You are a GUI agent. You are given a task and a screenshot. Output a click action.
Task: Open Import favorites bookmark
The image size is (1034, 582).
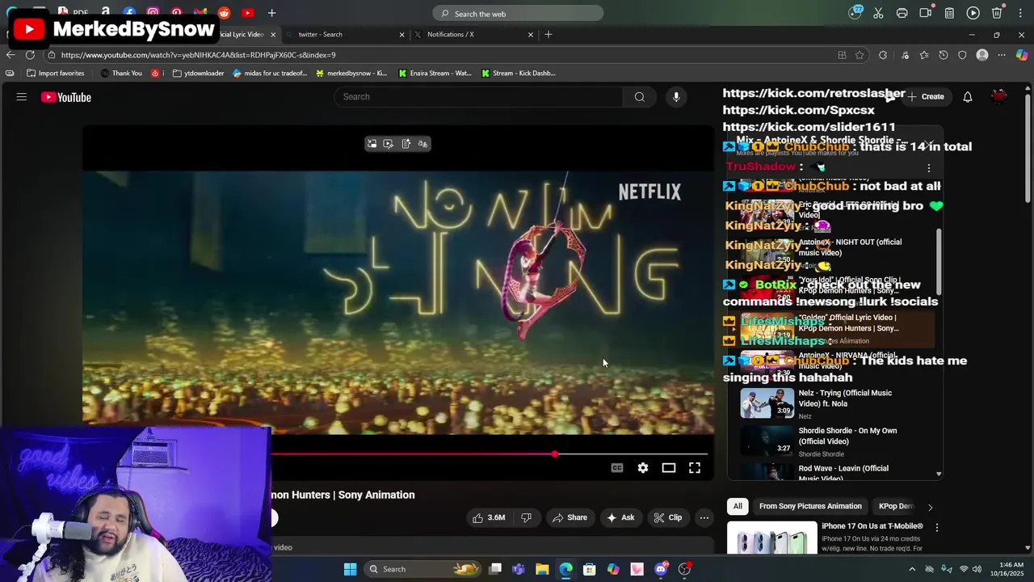[x=56, y=74]
